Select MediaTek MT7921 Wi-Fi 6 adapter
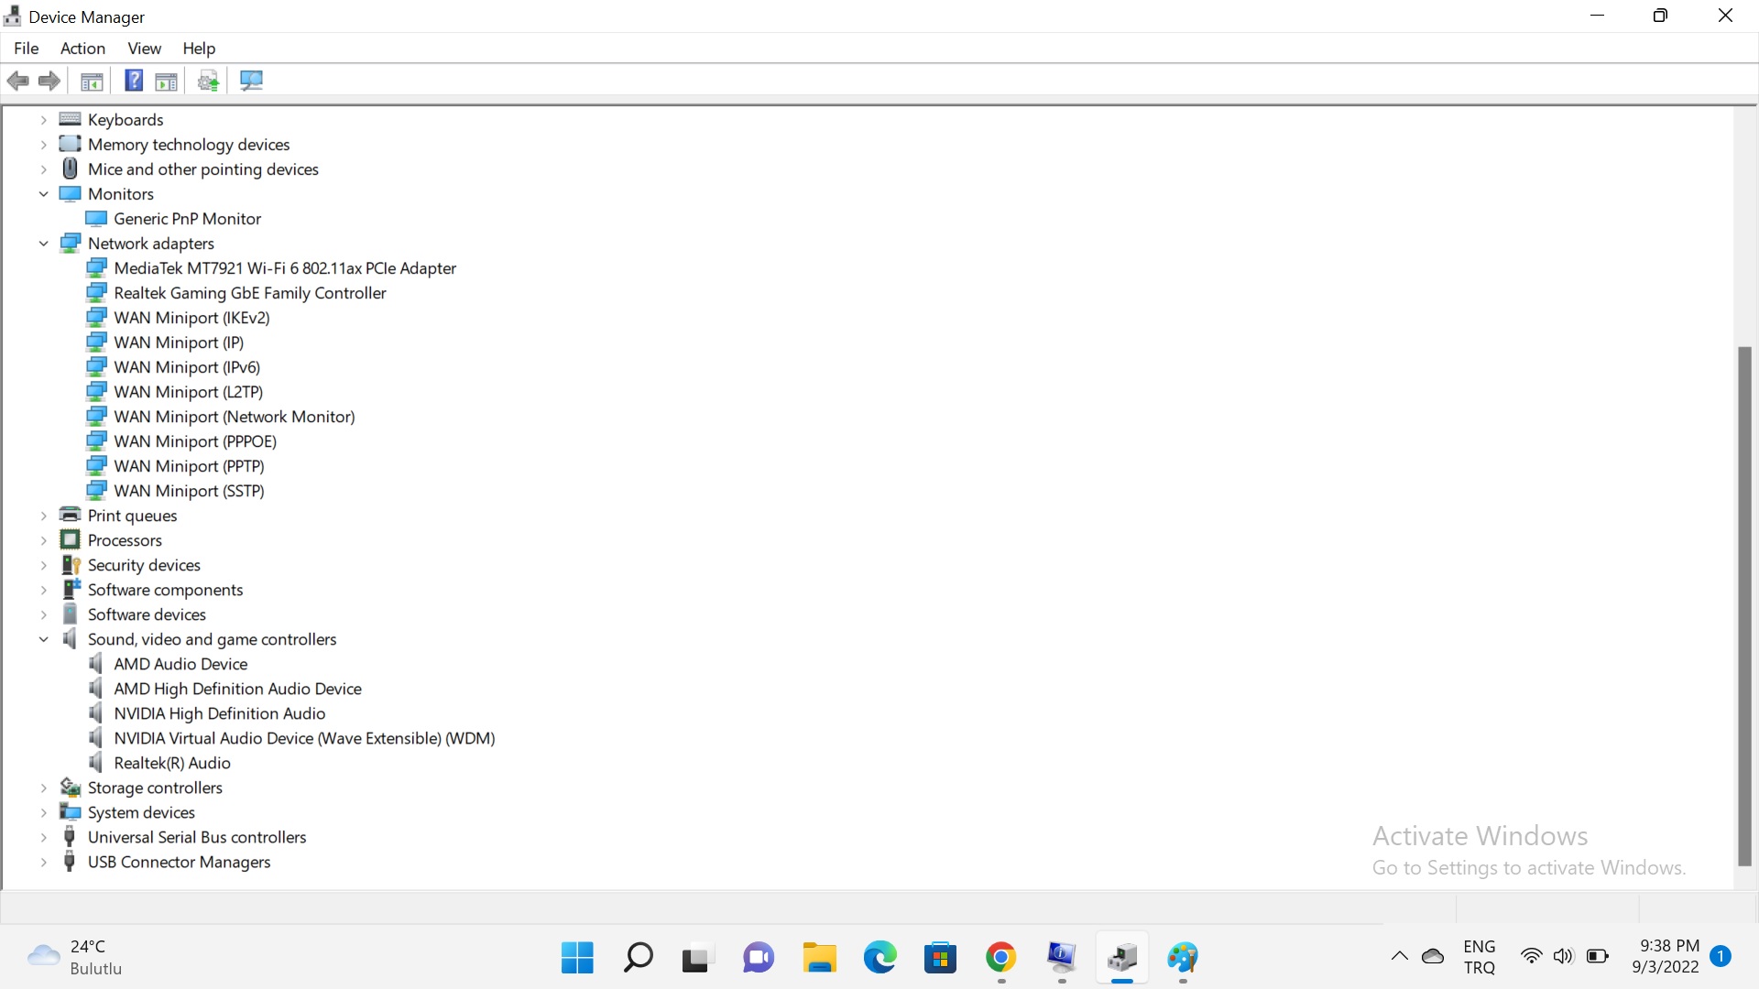Image resolution: width=1759 pixels, height=989 pixels. (284, 268)
